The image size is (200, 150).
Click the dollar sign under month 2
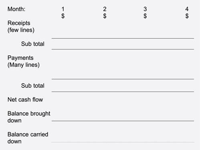pyautogui.click(x=105, y=16)
